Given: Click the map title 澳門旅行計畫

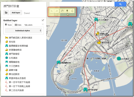Looking at the screenshot, I should point(11,6).
